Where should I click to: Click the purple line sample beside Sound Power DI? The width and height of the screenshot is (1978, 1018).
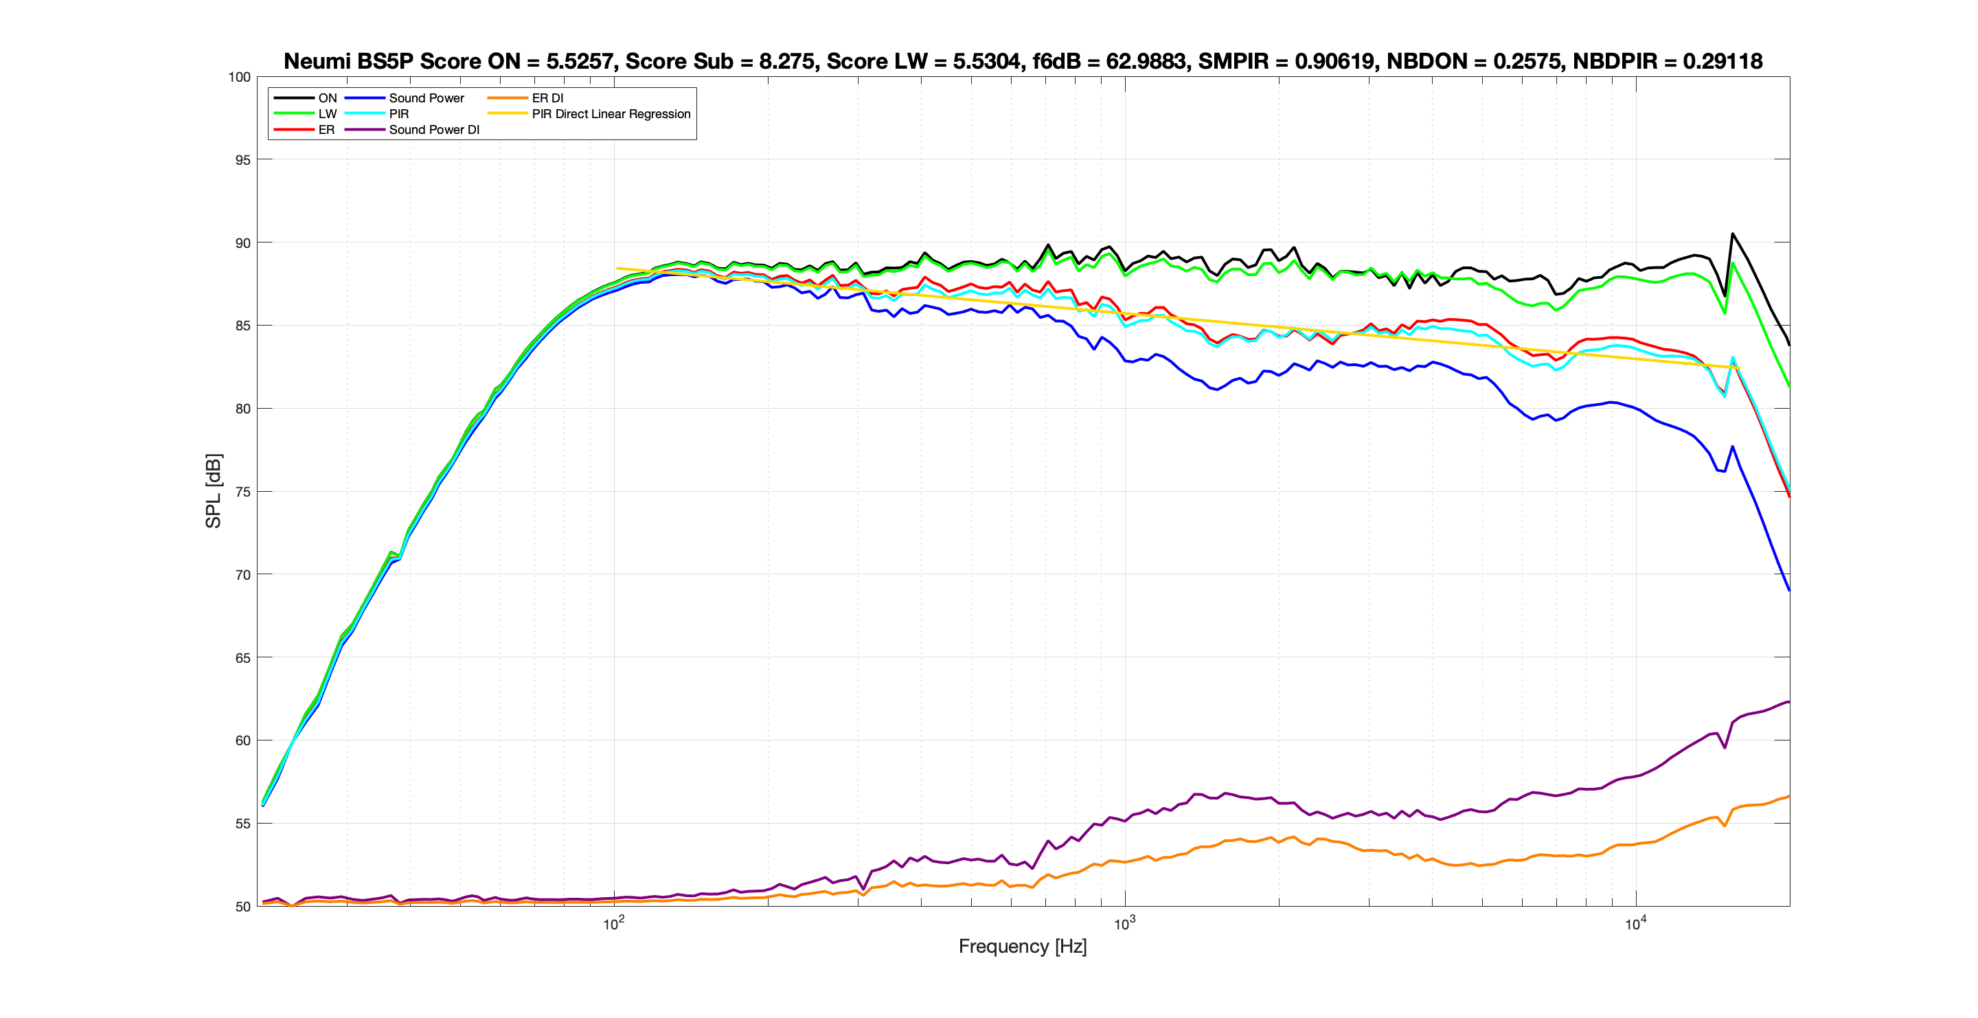(x=365, y=130)
